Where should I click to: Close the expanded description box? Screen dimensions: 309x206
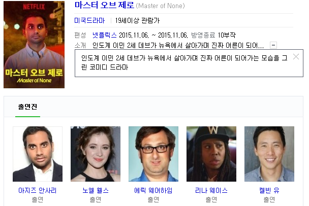coord(296,57)
